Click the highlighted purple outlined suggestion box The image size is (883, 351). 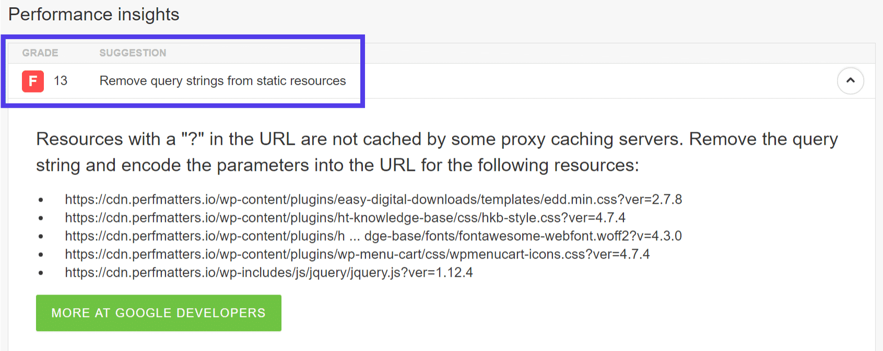coord(184,72)
